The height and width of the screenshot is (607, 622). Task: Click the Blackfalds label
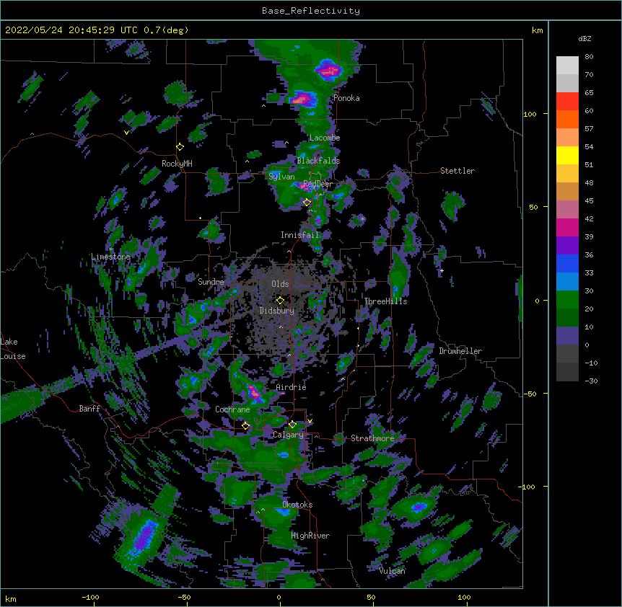coord(318,161)
